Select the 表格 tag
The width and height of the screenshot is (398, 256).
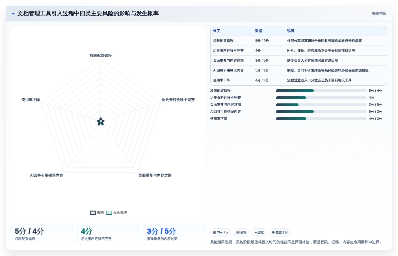point(241,232)
